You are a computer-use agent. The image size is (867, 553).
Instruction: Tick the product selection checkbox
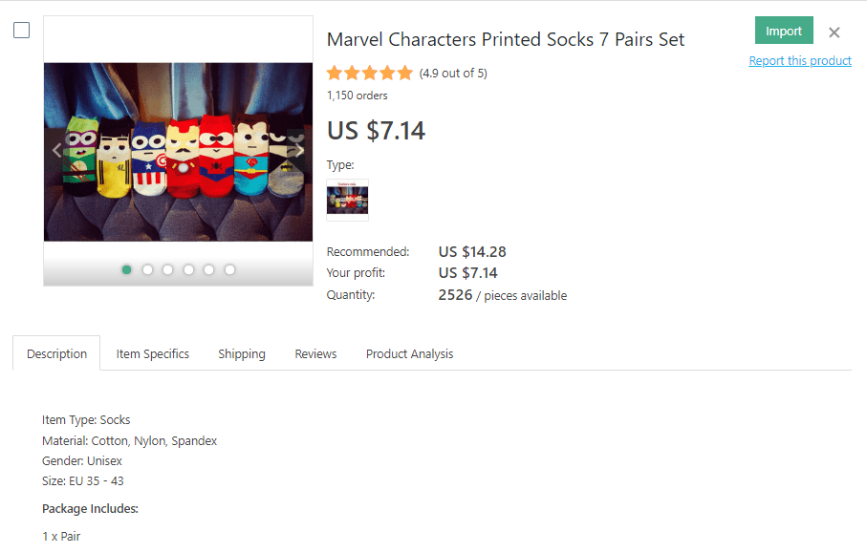[x=21, y=30]
